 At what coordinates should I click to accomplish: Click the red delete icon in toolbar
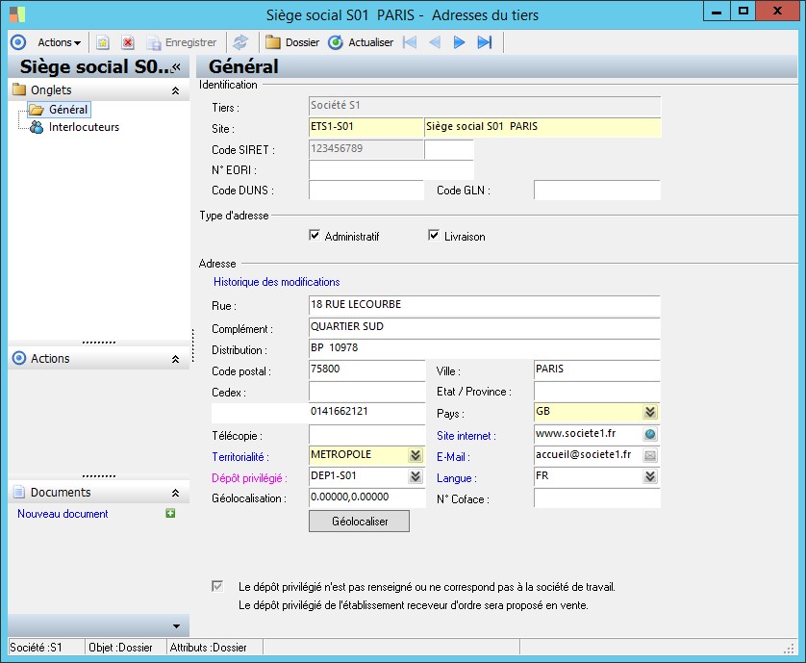pos(127,42)
